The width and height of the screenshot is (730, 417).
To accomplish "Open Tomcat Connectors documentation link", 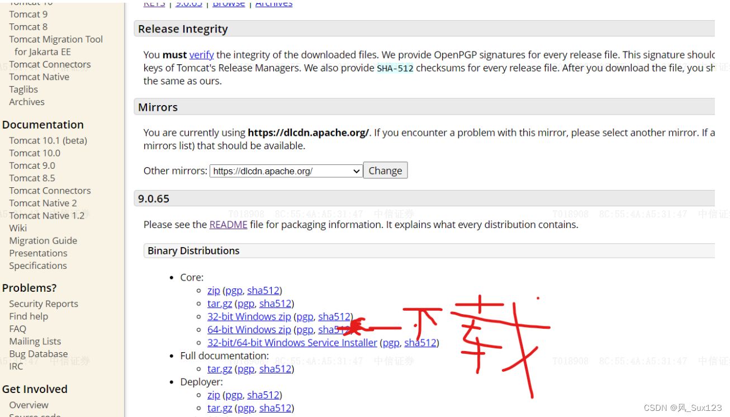I will coord(50,191).
